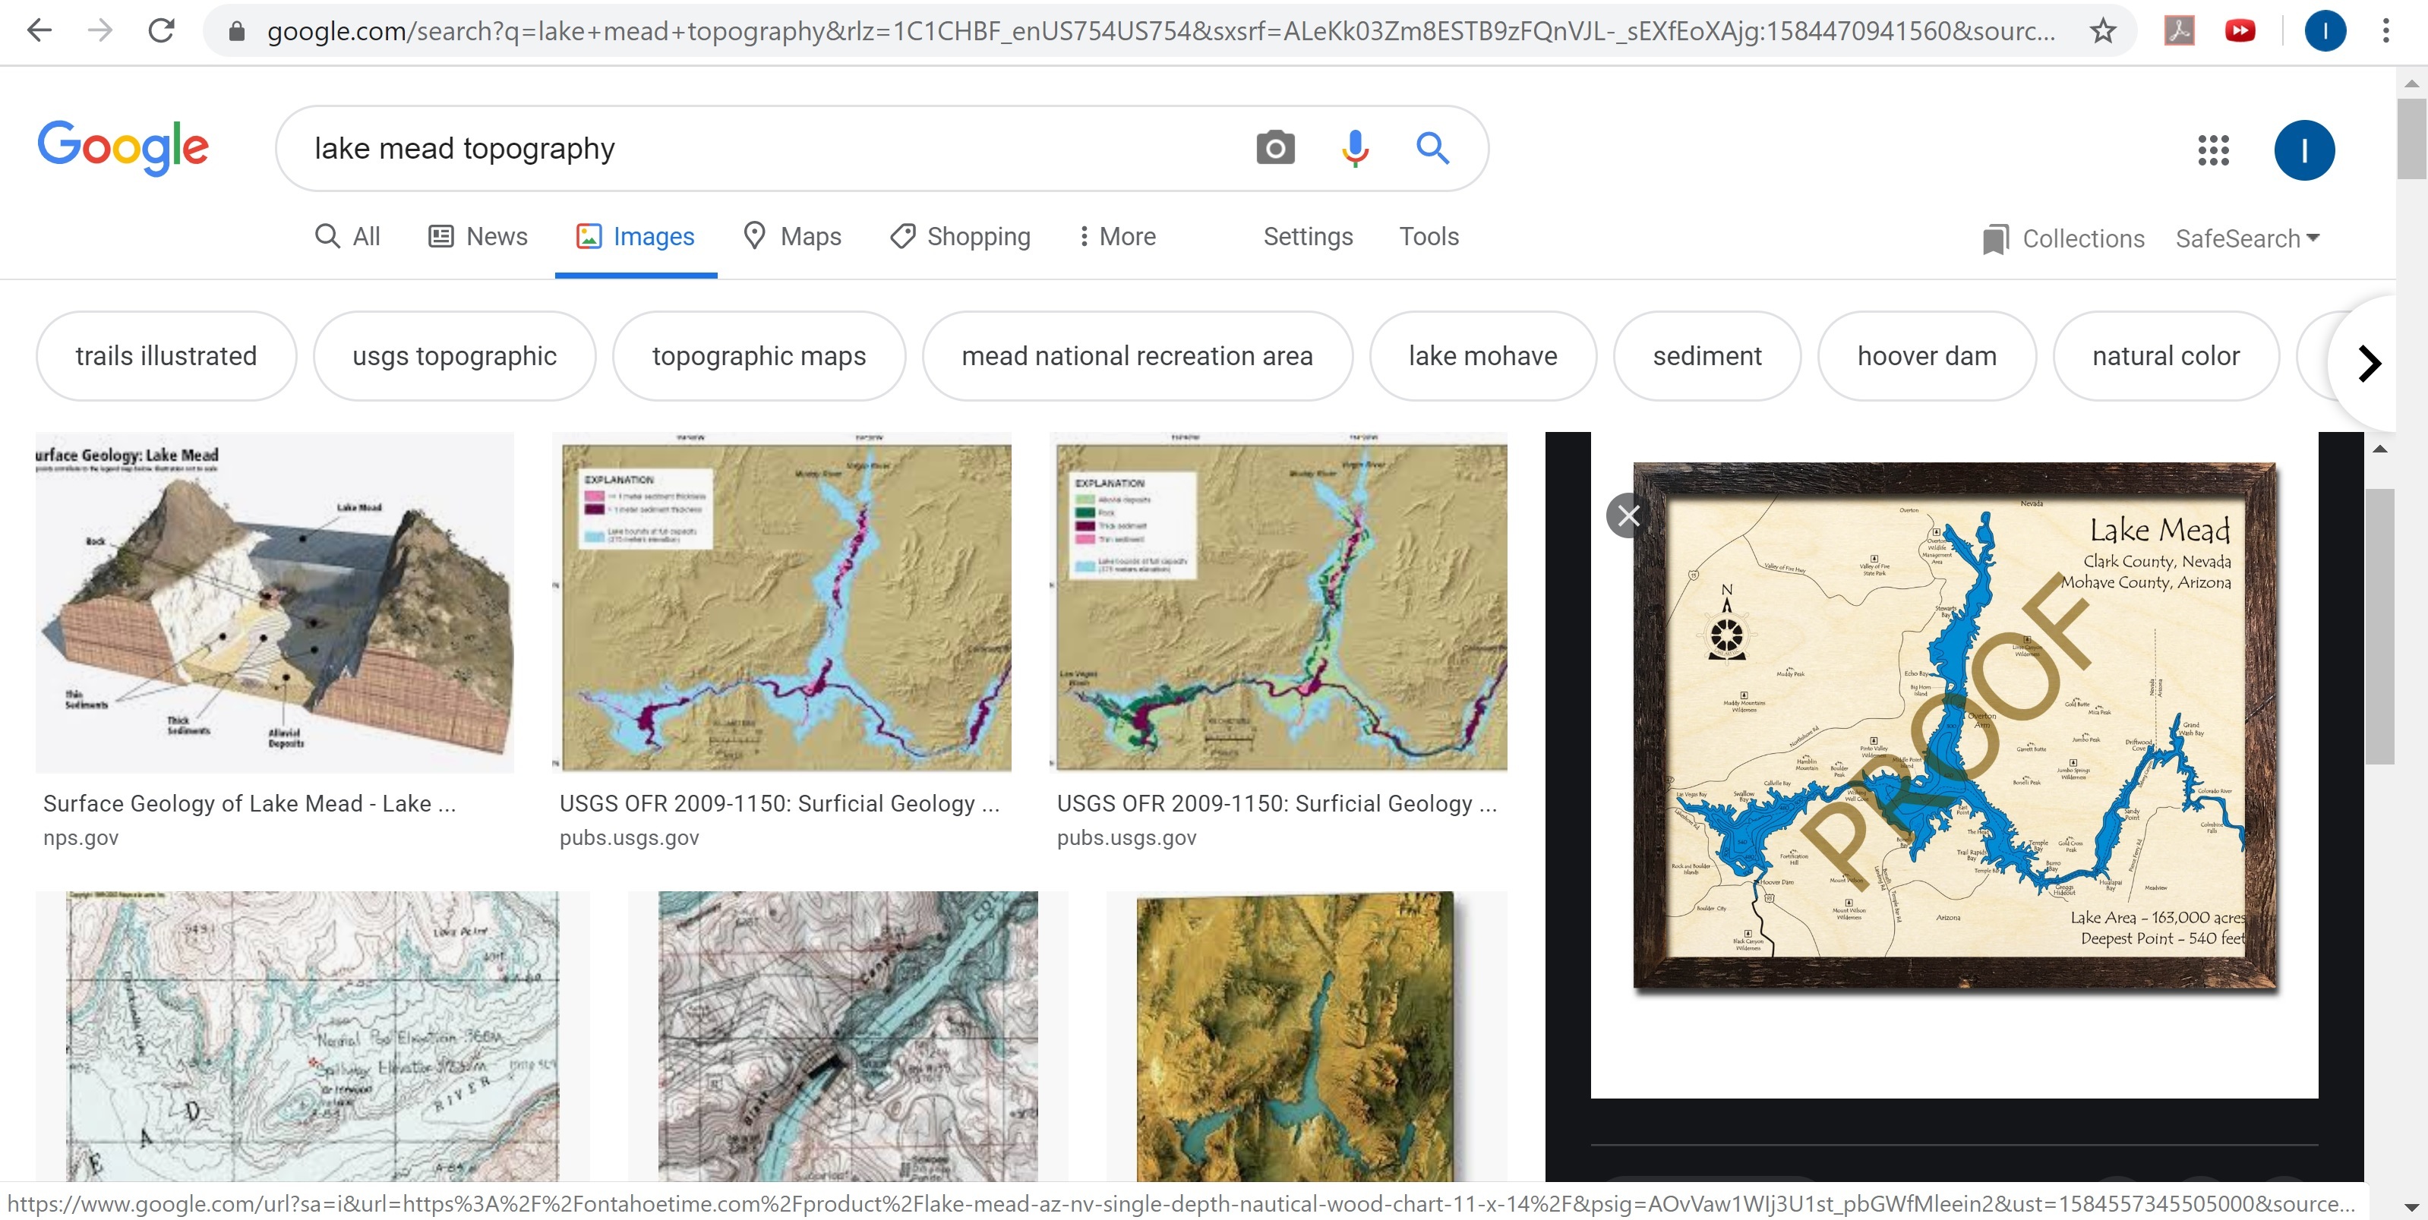Click the browser forward arrow

(x=100, y=31)
